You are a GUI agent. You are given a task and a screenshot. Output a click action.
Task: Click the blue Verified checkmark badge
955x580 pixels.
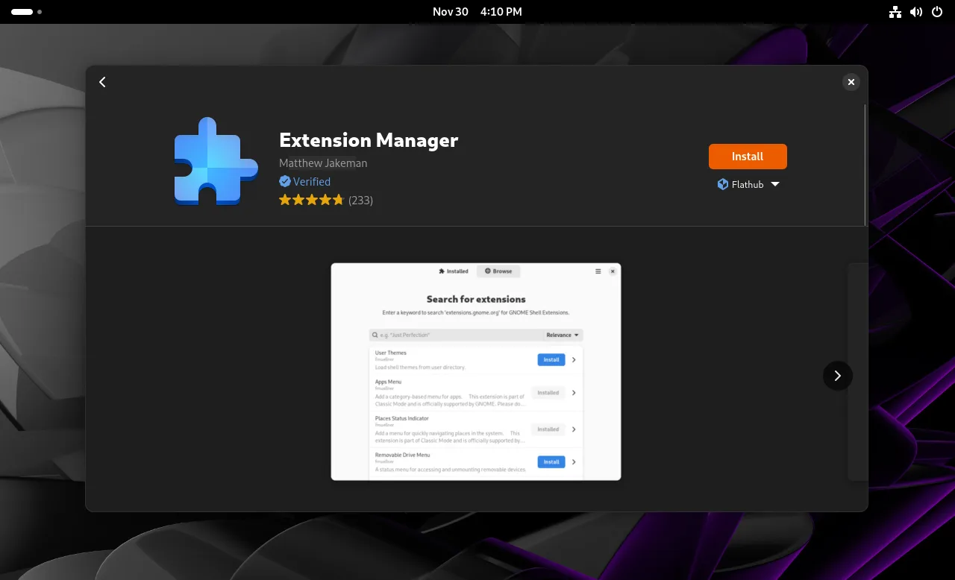[284, 181]
